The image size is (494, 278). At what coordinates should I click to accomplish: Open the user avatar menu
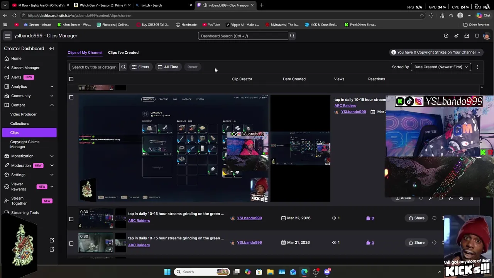point(487,36)
